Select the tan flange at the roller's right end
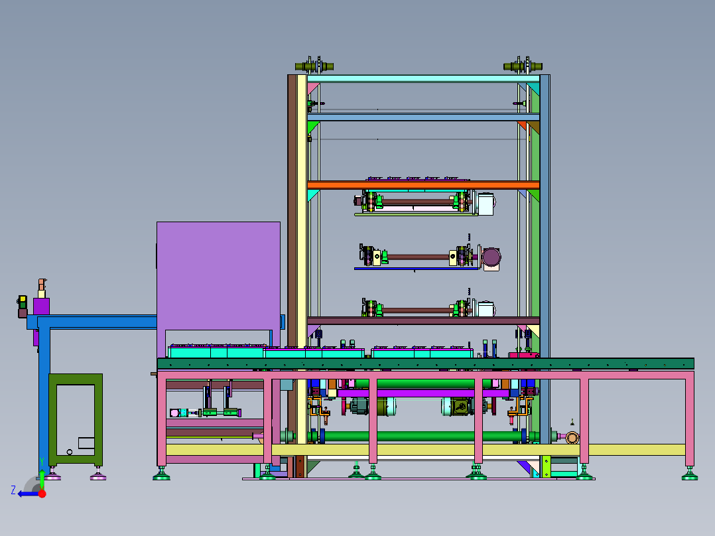Screen dimensions: 715x536 click(572, 438)
